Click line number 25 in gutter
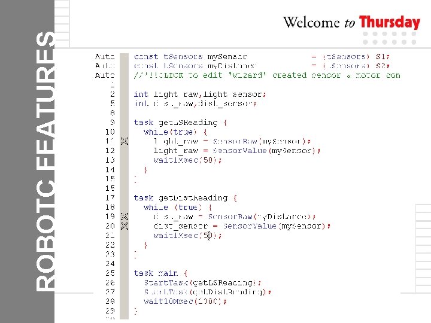This screenshot has height=323, width=431. 110,273
